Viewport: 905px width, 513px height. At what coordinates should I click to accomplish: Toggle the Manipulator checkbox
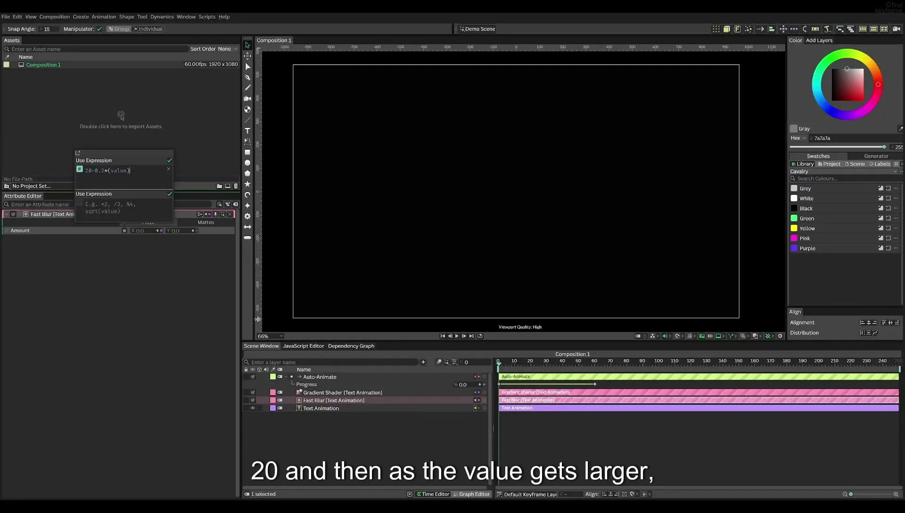99,29
